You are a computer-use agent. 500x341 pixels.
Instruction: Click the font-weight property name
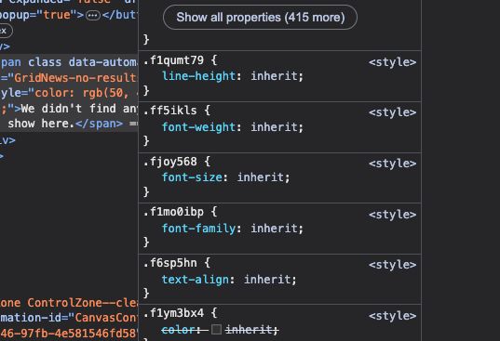[198, 127]
